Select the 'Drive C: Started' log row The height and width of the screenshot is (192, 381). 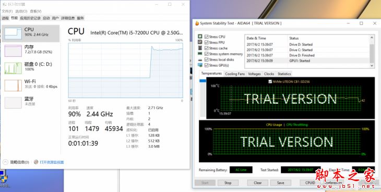(307, 50)
